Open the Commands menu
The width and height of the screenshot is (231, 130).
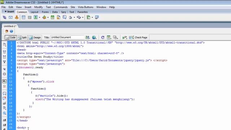click(61, 7)
